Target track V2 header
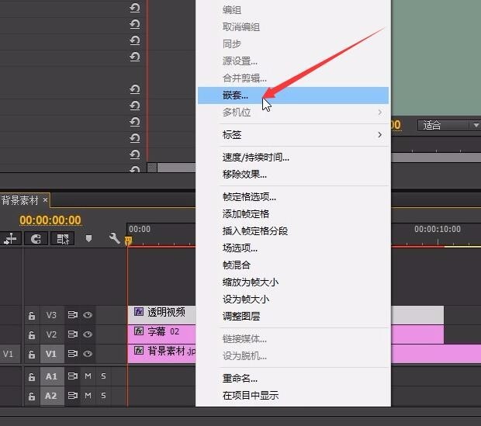 (x=51, y=334)
